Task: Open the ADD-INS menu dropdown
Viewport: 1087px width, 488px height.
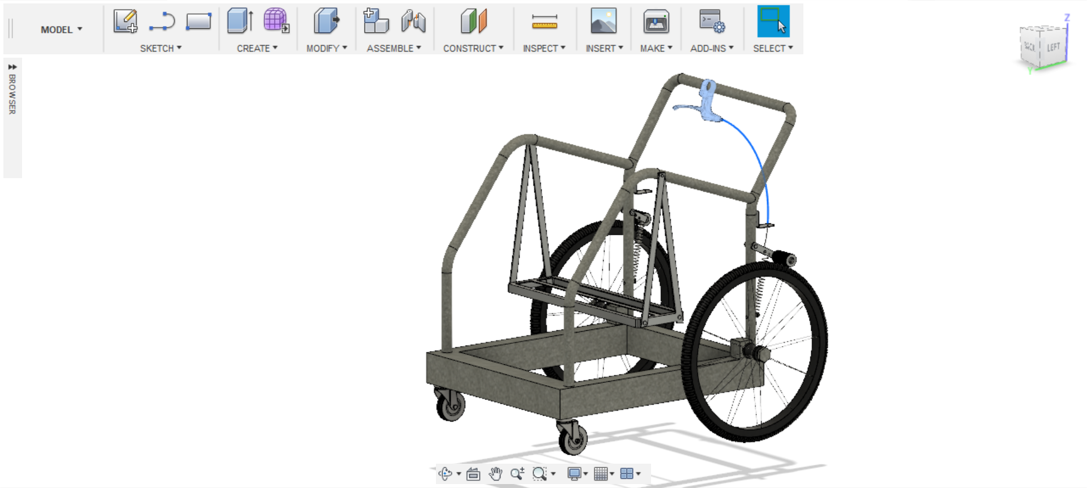Action: click(712, 49)
